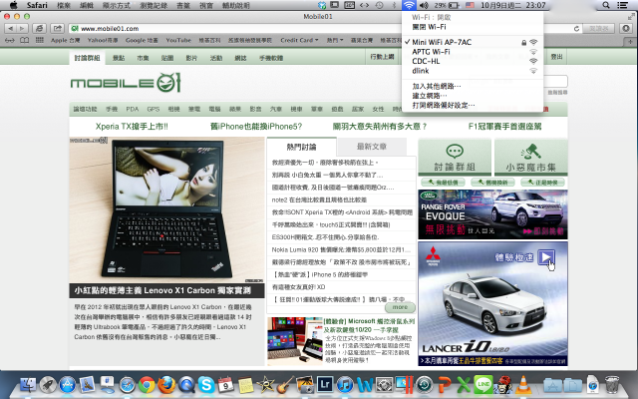The height and width of the screenshot is (399, 638).
Task: Switch to the 最新文章 tab
Action: 372,147
